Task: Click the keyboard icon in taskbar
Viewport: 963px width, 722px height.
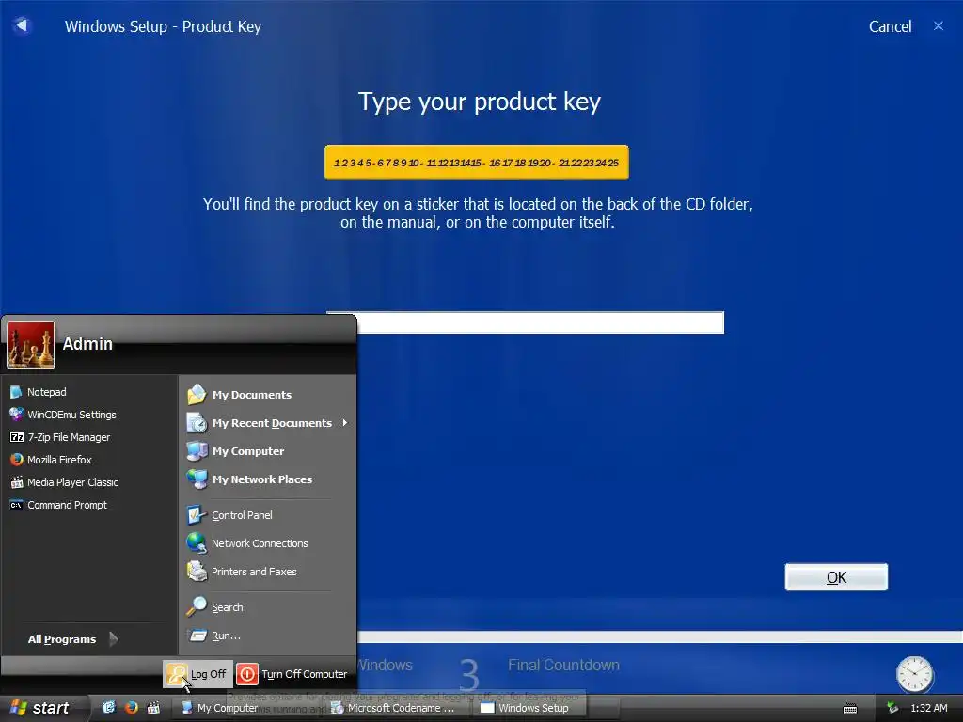Action: (x=850, y=709)
